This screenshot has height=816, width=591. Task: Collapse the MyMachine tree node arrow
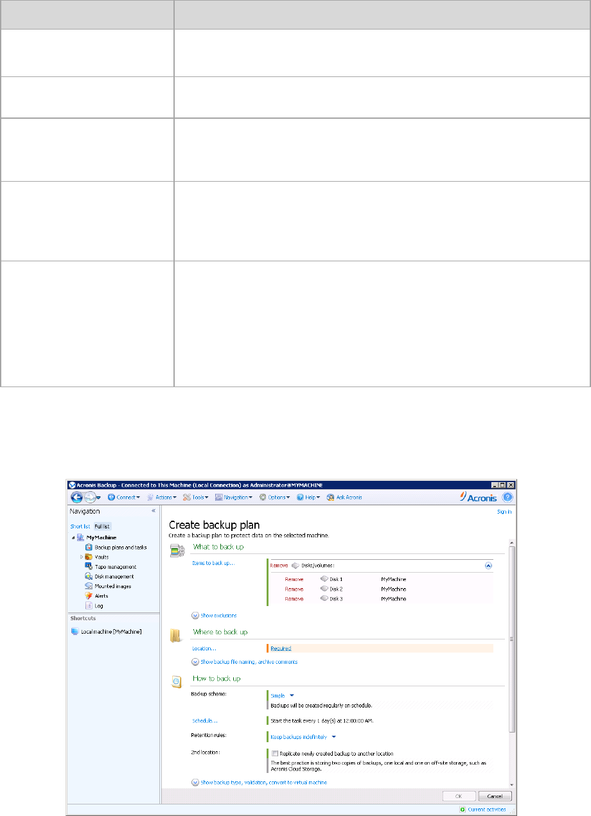point(73,537)
